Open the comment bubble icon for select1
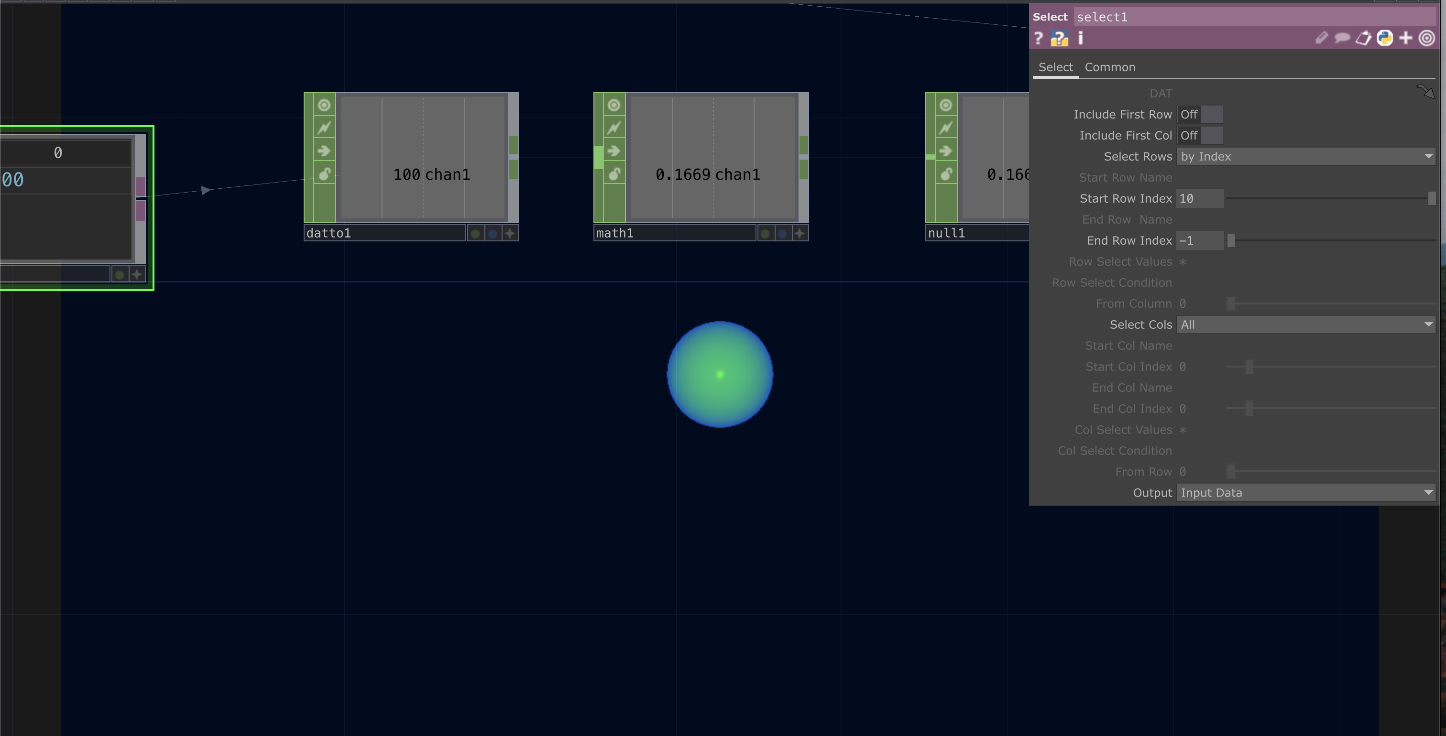 coord(1343,38)
